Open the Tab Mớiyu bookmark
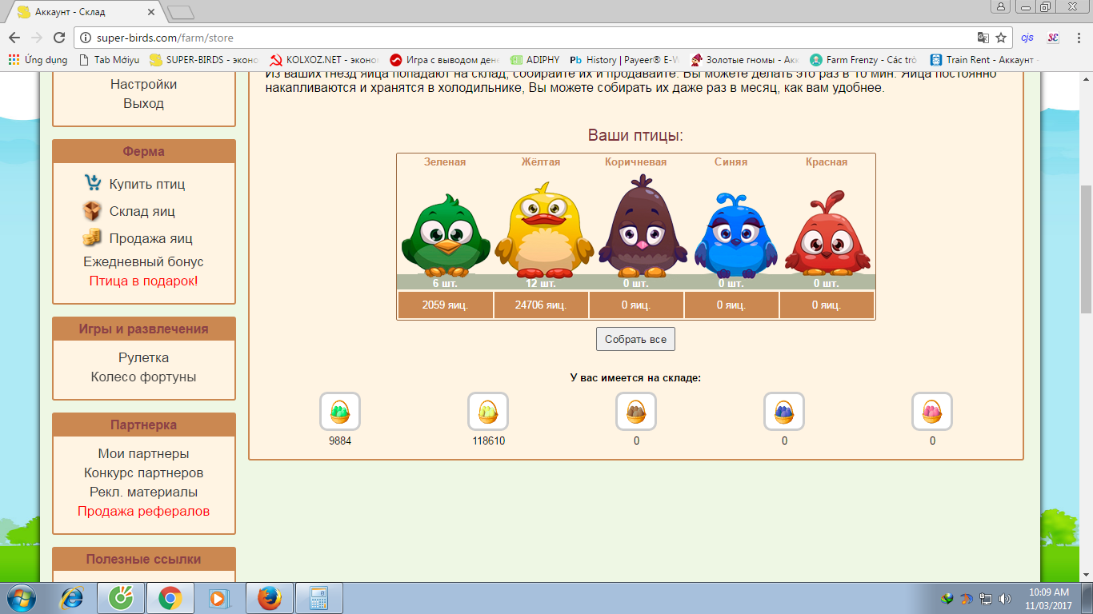 [109, 60]
